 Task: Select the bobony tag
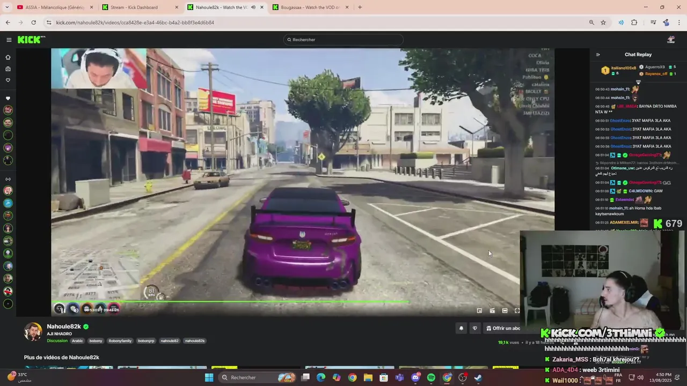96,340
